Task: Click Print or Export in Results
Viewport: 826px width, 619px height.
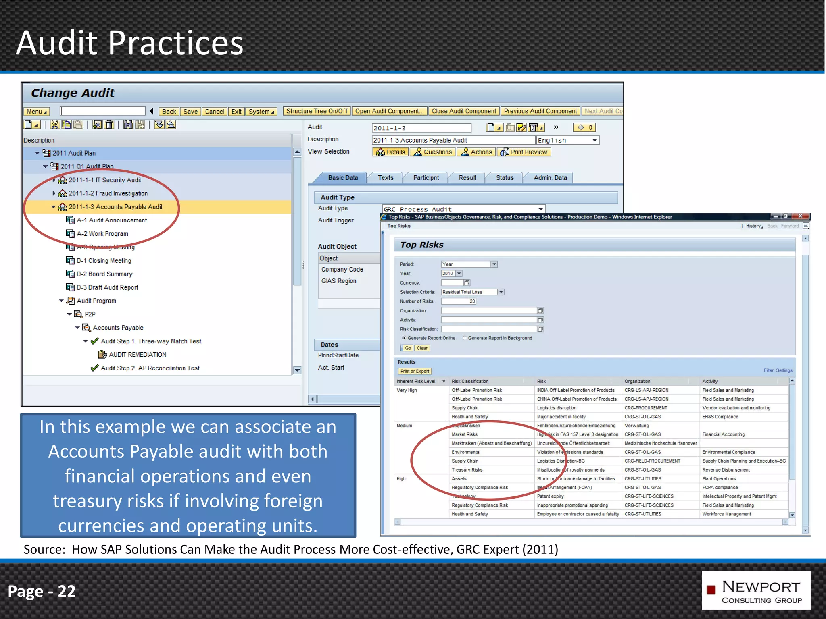Action: click(x=415, y=372)
